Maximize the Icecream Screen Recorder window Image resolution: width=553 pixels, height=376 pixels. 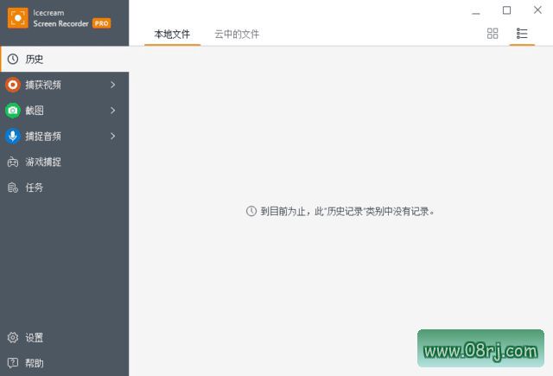tap(507, 10)
